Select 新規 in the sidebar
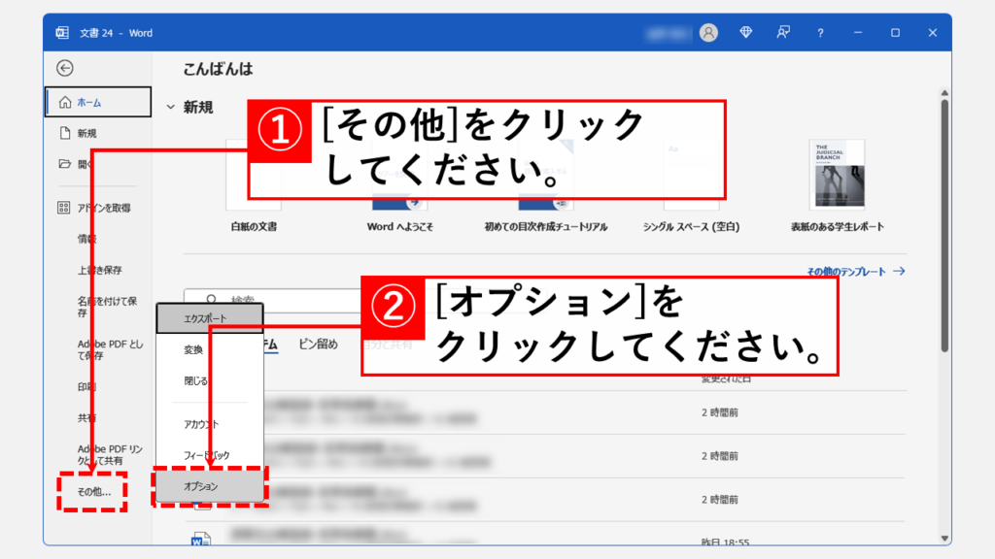 86,133
